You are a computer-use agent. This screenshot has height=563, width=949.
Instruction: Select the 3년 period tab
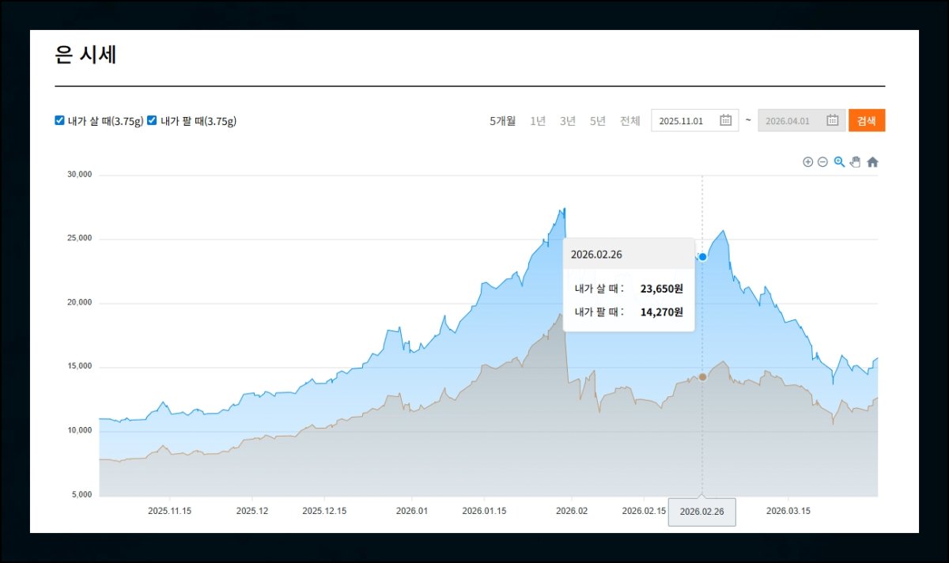pyautogui.click(x=568, y=121)
